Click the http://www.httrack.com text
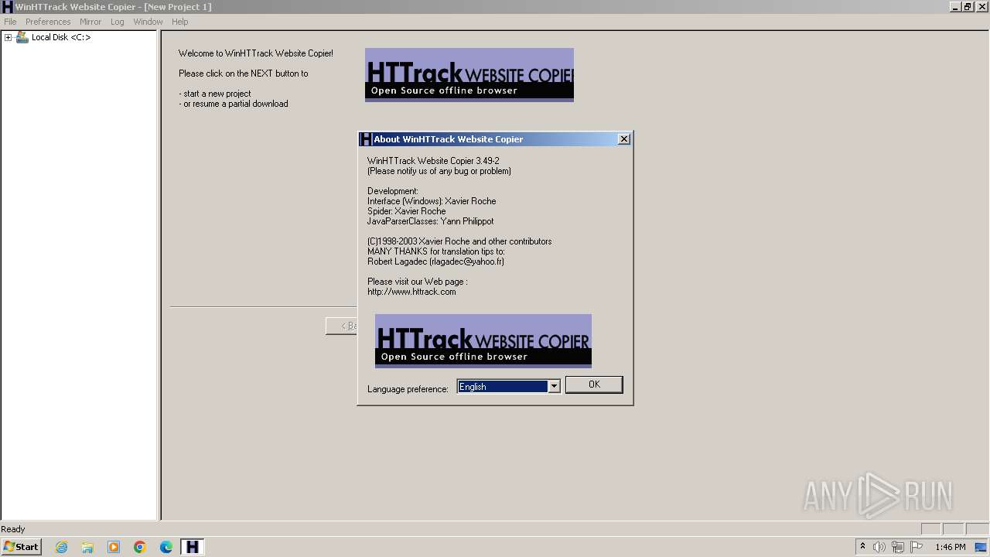Viewport: 990px width, 557px height. click(411, 292)
